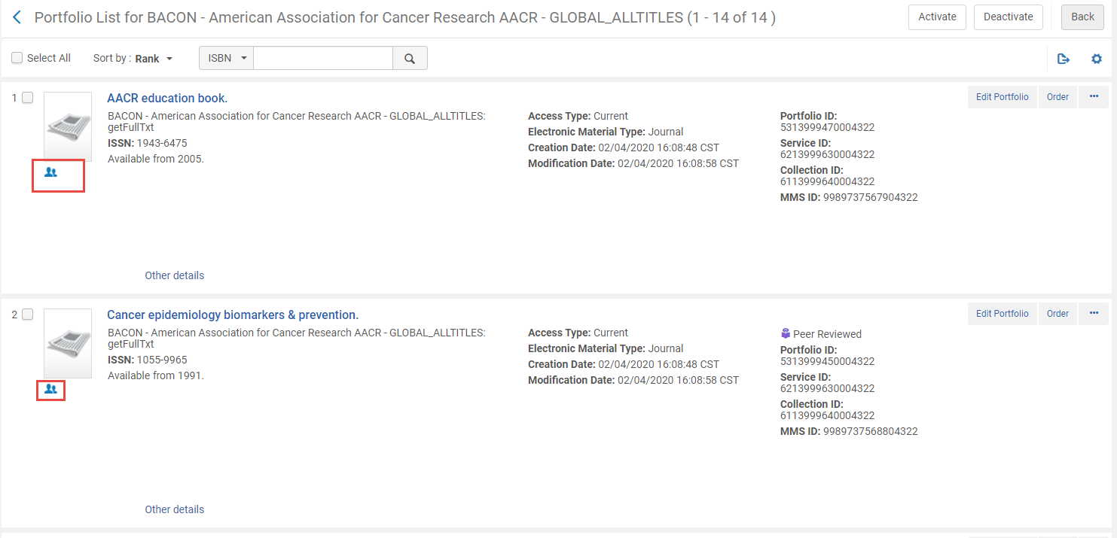Click the Activate button
Screen dimensions: 1117x538
tap(937, 17)
